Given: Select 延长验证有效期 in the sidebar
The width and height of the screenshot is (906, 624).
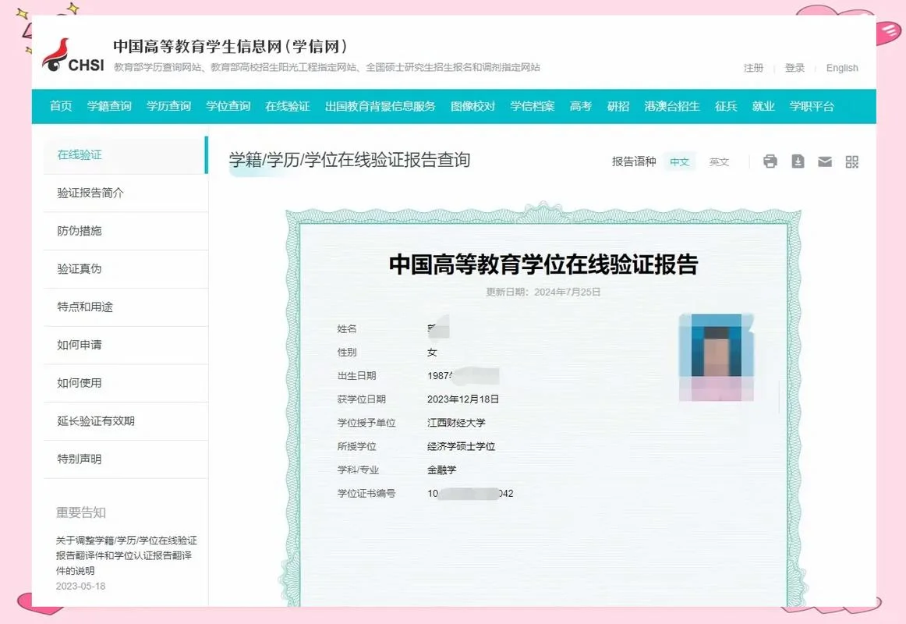Looking at the screenshot, I should click(x=126, y=421).
